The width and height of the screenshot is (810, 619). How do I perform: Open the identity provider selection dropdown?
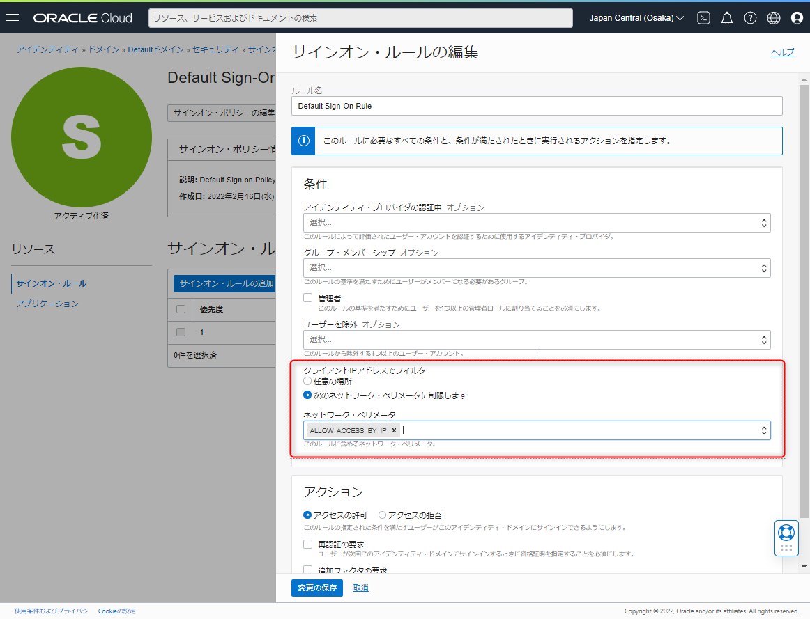(x=537, y=222)
